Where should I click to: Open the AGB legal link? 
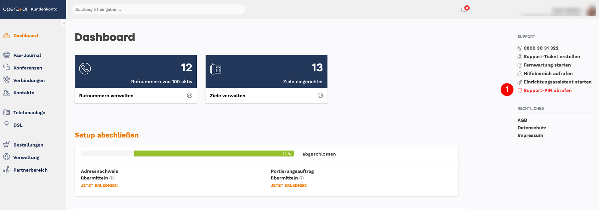tap(522, 120)
